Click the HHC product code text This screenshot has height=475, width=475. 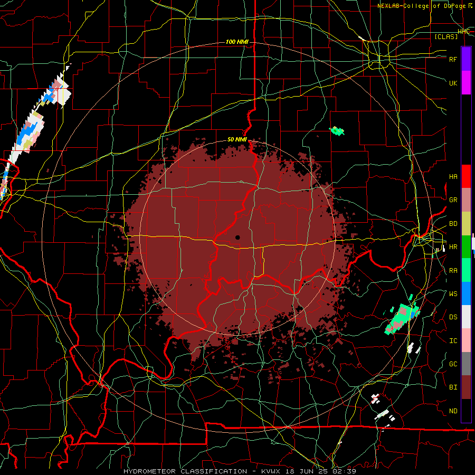tap(463, 32)
